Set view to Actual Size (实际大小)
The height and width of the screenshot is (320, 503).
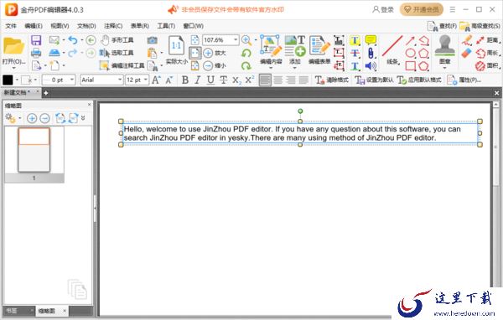[176, 49]
